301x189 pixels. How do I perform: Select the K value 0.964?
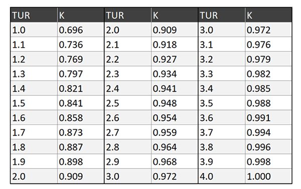tap(175, 147)
